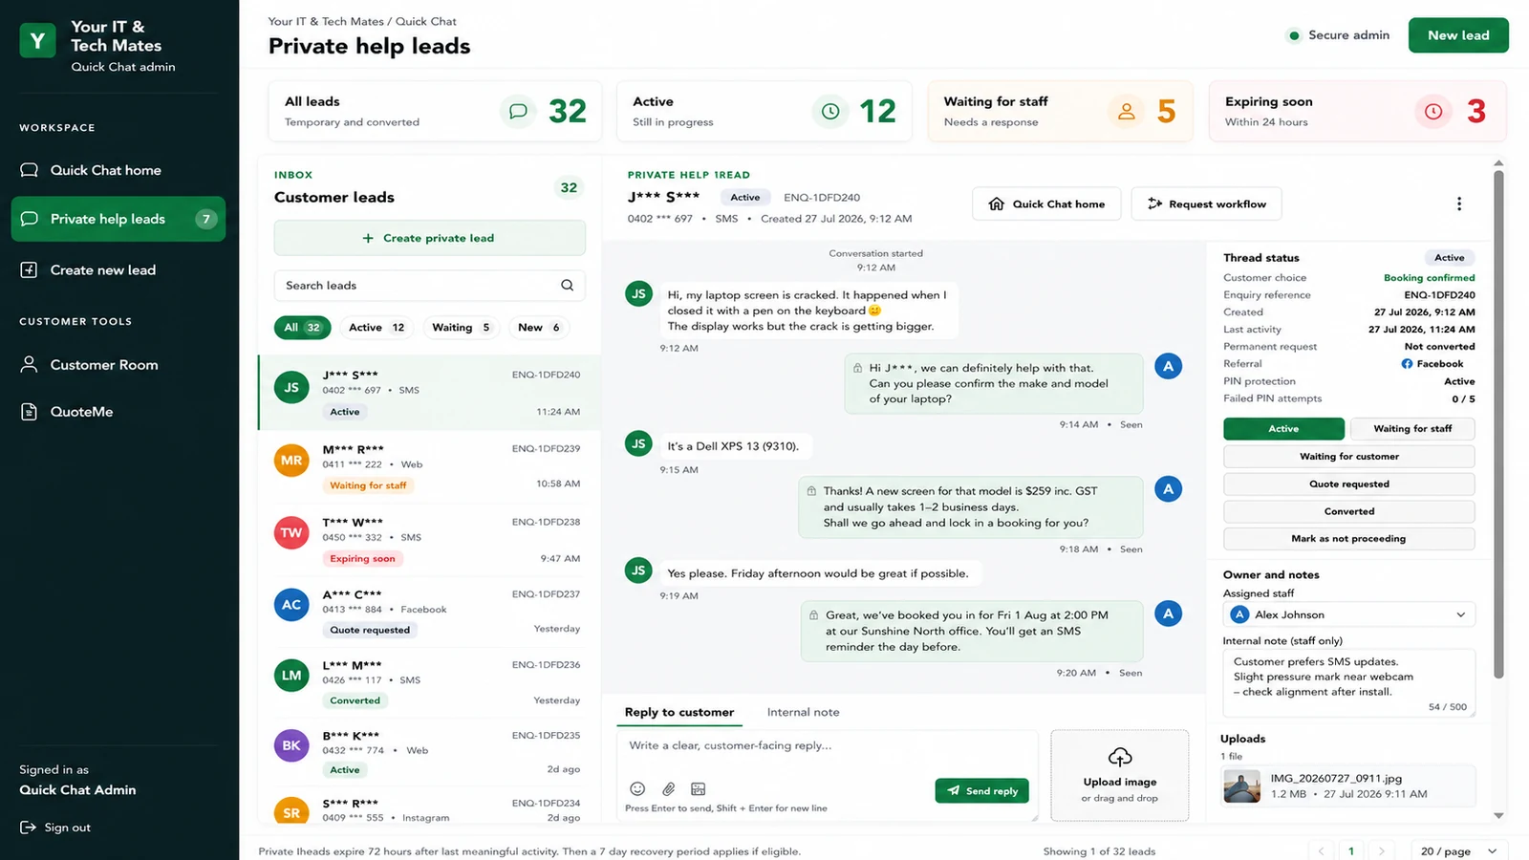Open the 20 / page dropdown
Screen dimensions: 1529x860
point(1459,851)
